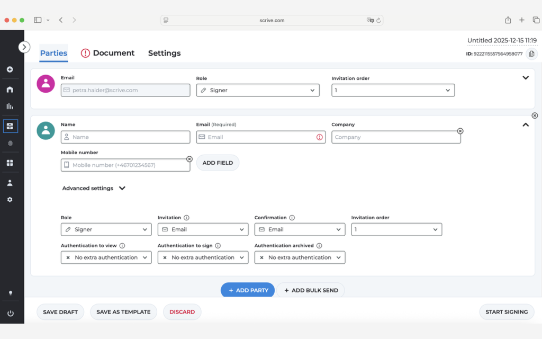
Task: Remove the second party with the X icon
Action: (x=535, y=115)
